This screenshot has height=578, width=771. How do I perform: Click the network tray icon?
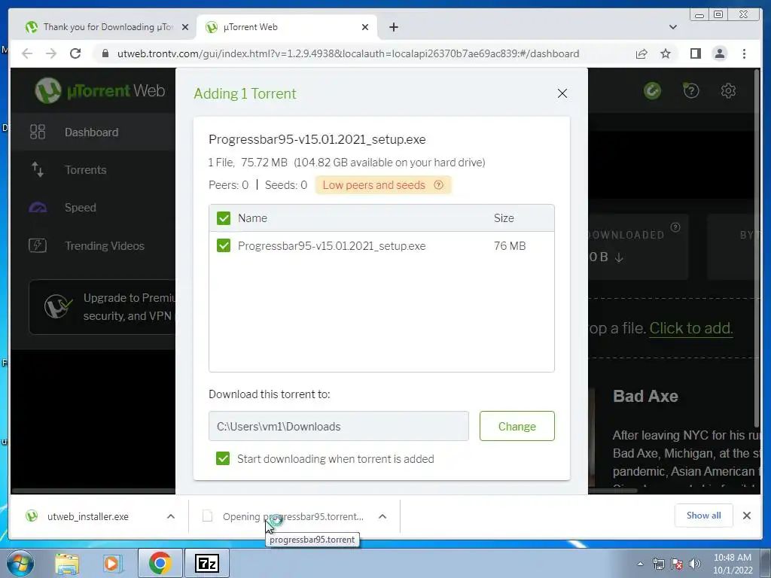658,564
